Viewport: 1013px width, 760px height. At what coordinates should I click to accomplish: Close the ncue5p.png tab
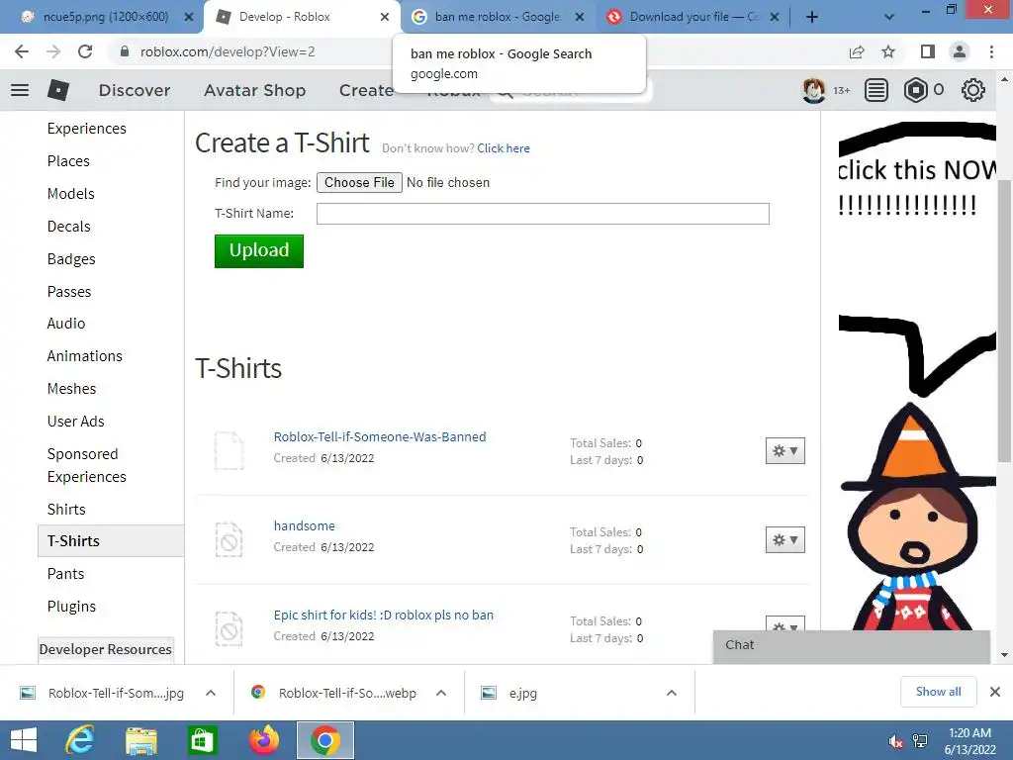[189, 17]
